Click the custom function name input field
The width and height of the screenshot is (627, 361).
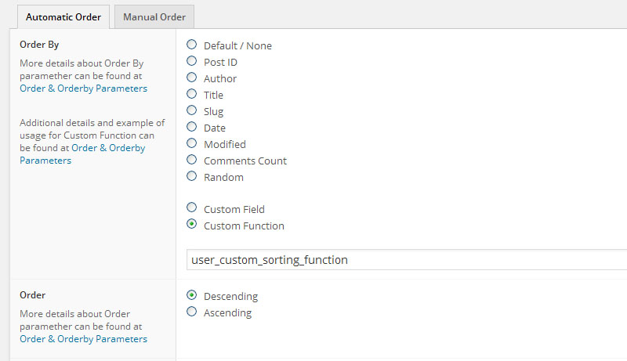point(407,259)
